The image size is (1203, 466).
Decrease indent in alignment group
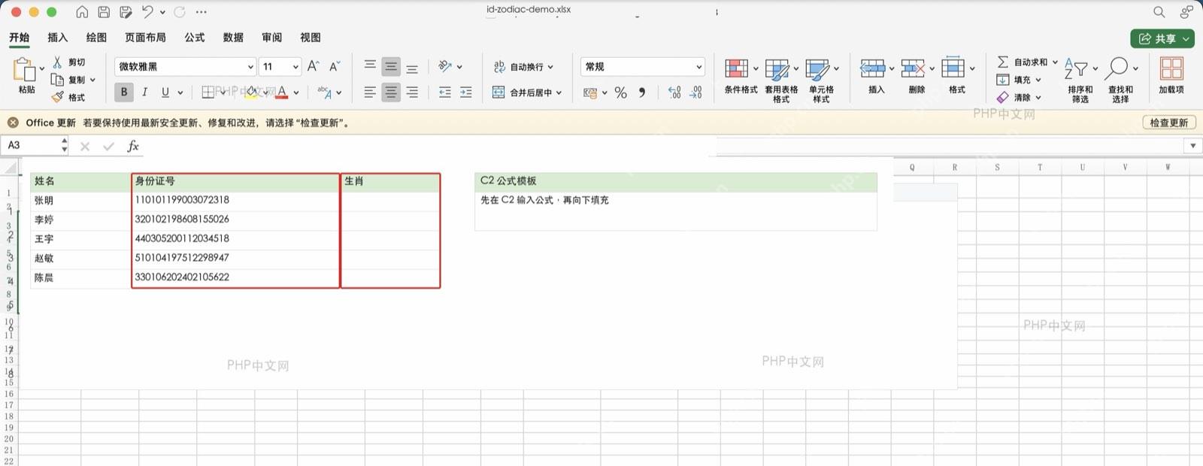(x=445, y=92)
